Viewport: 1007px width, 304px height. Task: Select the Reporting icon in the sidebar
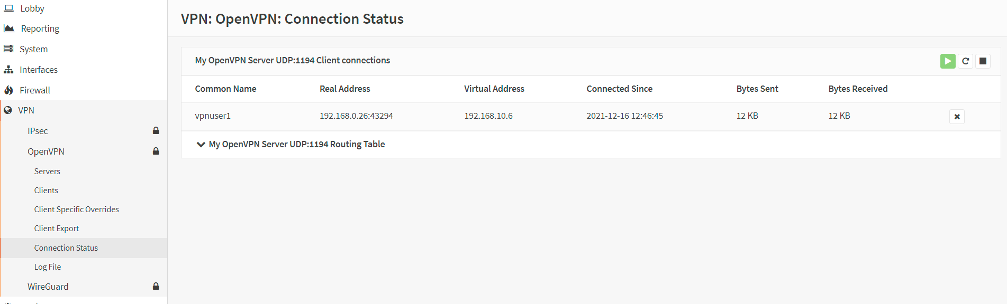point(8,28)
